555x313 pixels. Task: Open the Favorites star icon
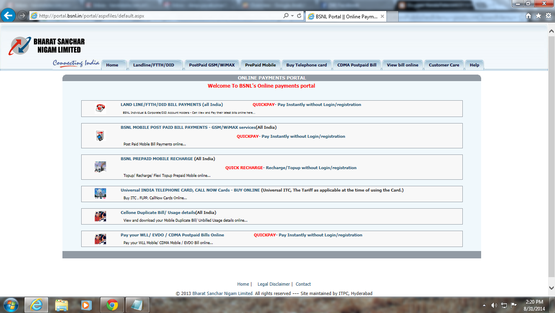(x=538, y=16)
